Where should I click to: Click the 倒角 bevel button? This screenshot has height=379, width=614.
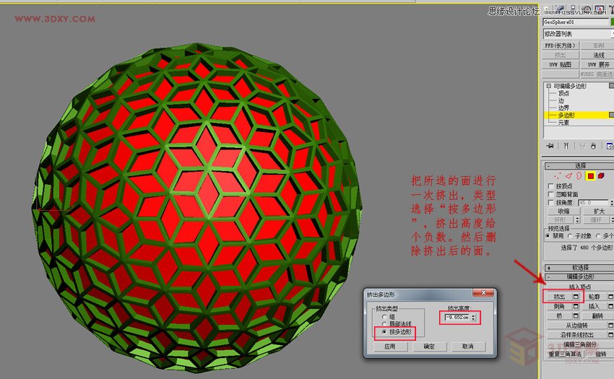point(559,306)
